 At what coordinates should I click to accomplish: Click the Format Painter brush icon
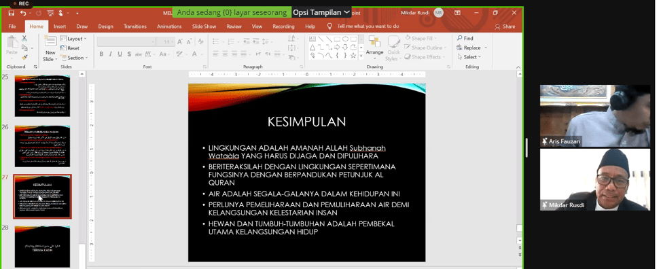click(24, 57)
